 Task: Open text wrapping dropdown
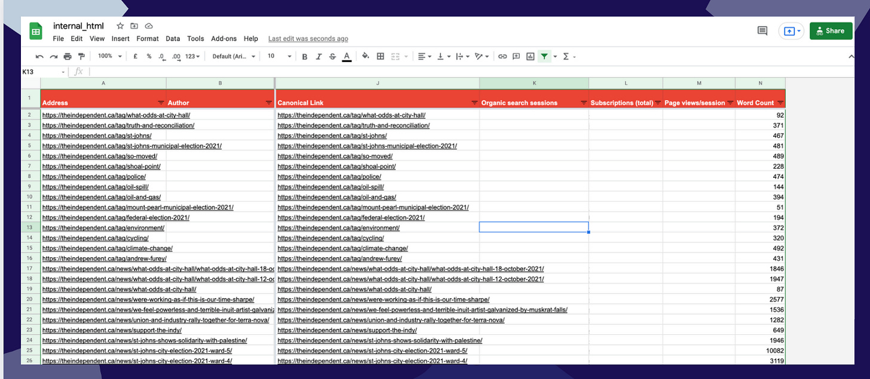pos(462,56)
